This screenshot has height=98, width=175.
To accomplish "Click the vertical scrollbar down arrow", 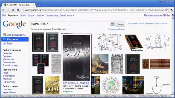I will [173, 93].
